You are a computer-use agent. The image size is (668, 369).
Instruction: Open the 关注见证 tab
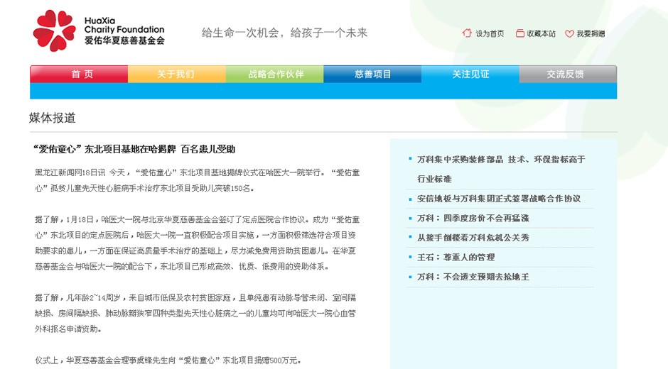coord(470,74)
